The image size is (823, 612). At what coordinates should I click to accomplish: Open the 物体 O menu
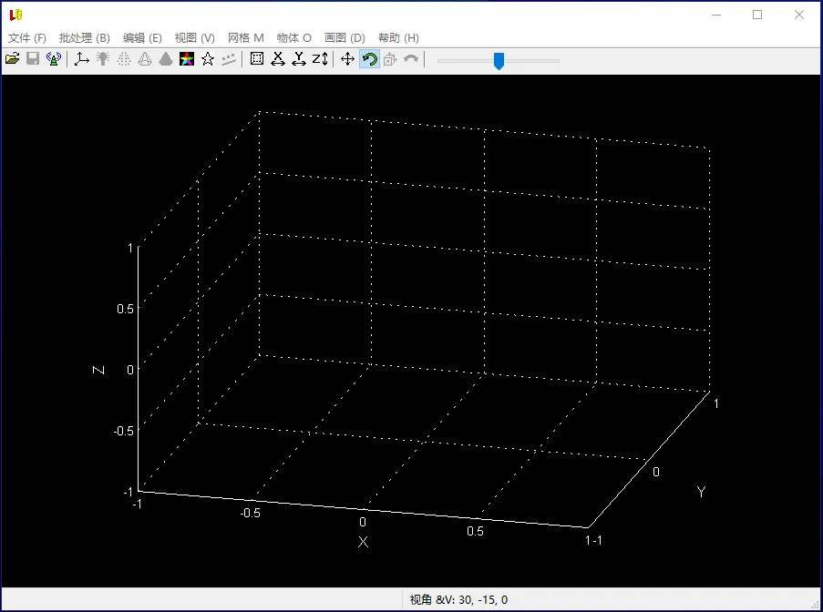tap(293, 37)
